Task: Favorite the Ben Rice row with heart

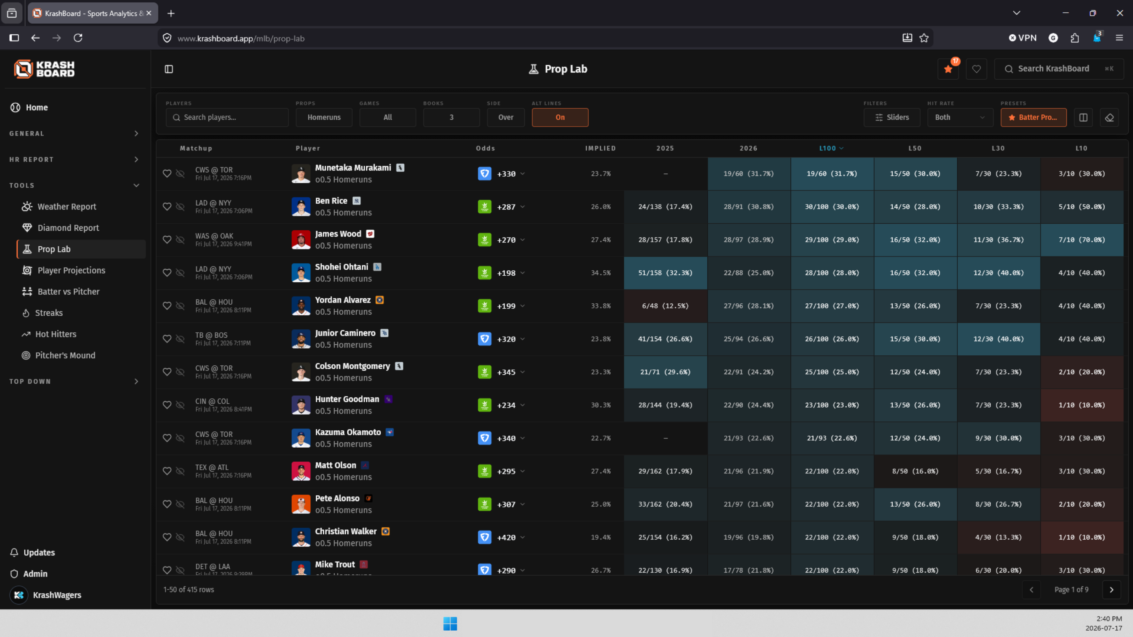Action: tap(167, 207)
